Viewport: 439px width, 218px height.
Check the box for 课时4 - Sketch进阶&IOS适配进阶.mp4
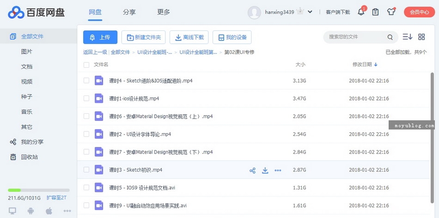[86, 80]
